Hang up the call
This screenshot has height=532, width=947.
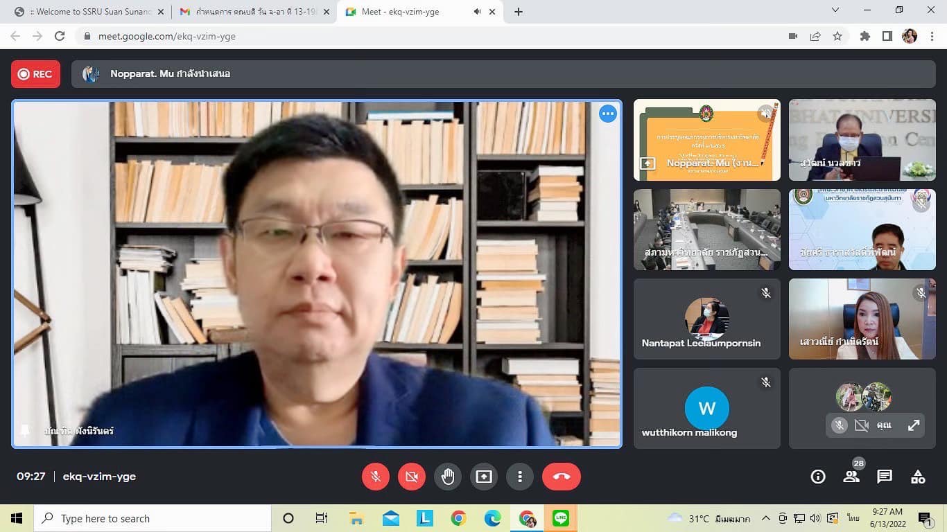coord(561,477)
